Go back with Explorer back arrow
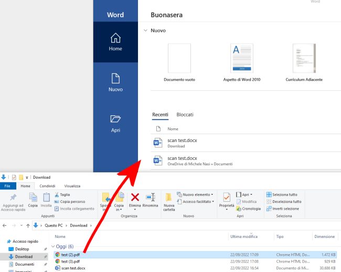The image size is (341, 272). (5, 225)
